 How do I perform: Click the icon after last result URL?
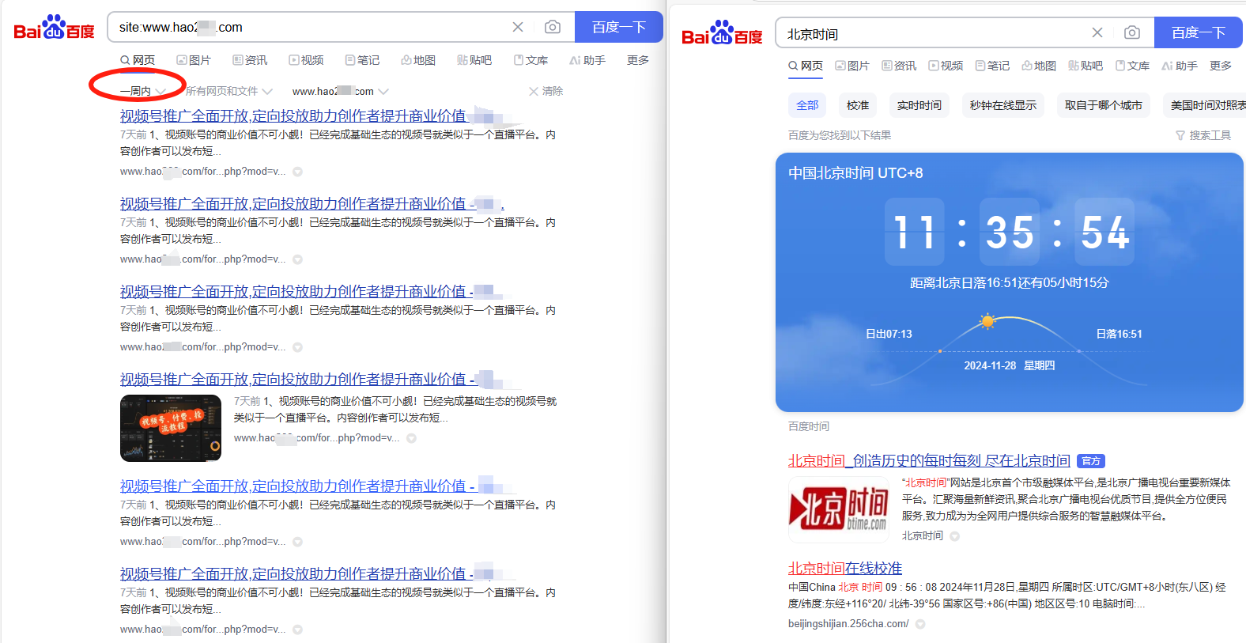coord(298,630)
